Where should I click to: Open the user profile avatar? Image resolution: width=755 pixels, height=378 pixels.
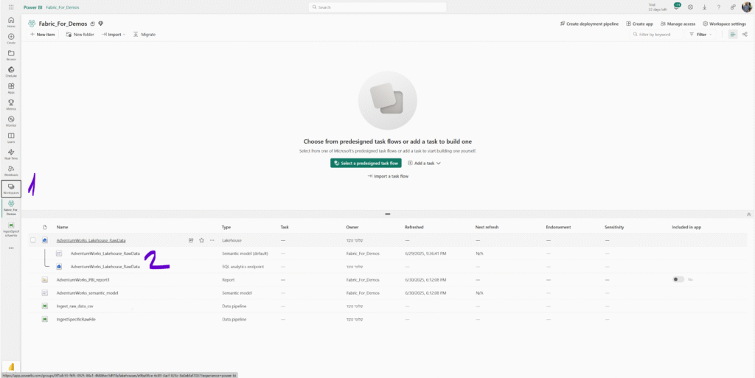coord(746,7)
